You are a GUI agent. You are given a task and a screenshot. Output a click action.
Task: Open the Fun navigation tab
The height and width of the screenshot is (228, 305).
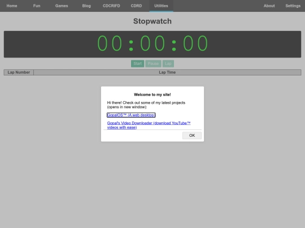tap(37, 6)
